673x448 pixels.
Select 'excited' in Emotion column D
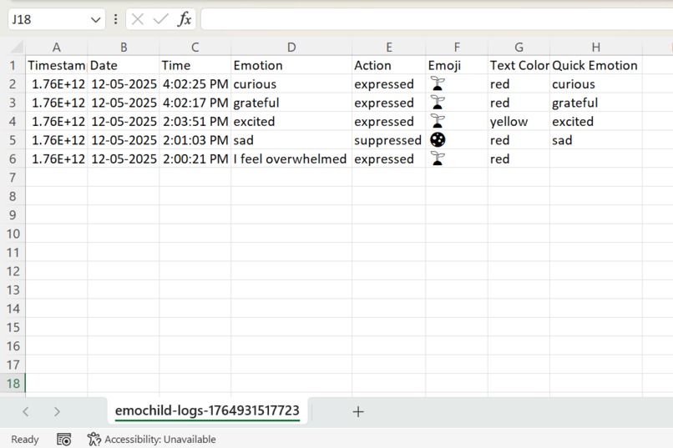point(291,121)
